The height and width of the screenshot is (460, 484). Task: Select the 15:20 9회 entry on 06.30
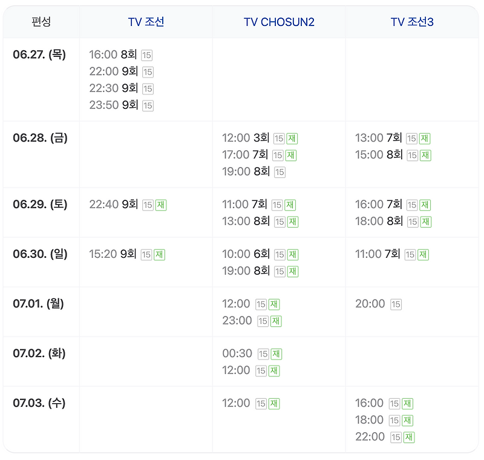pos(112,254)
